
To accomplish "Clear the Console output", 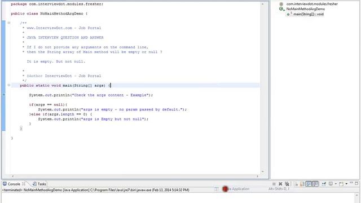I will 296,184.
